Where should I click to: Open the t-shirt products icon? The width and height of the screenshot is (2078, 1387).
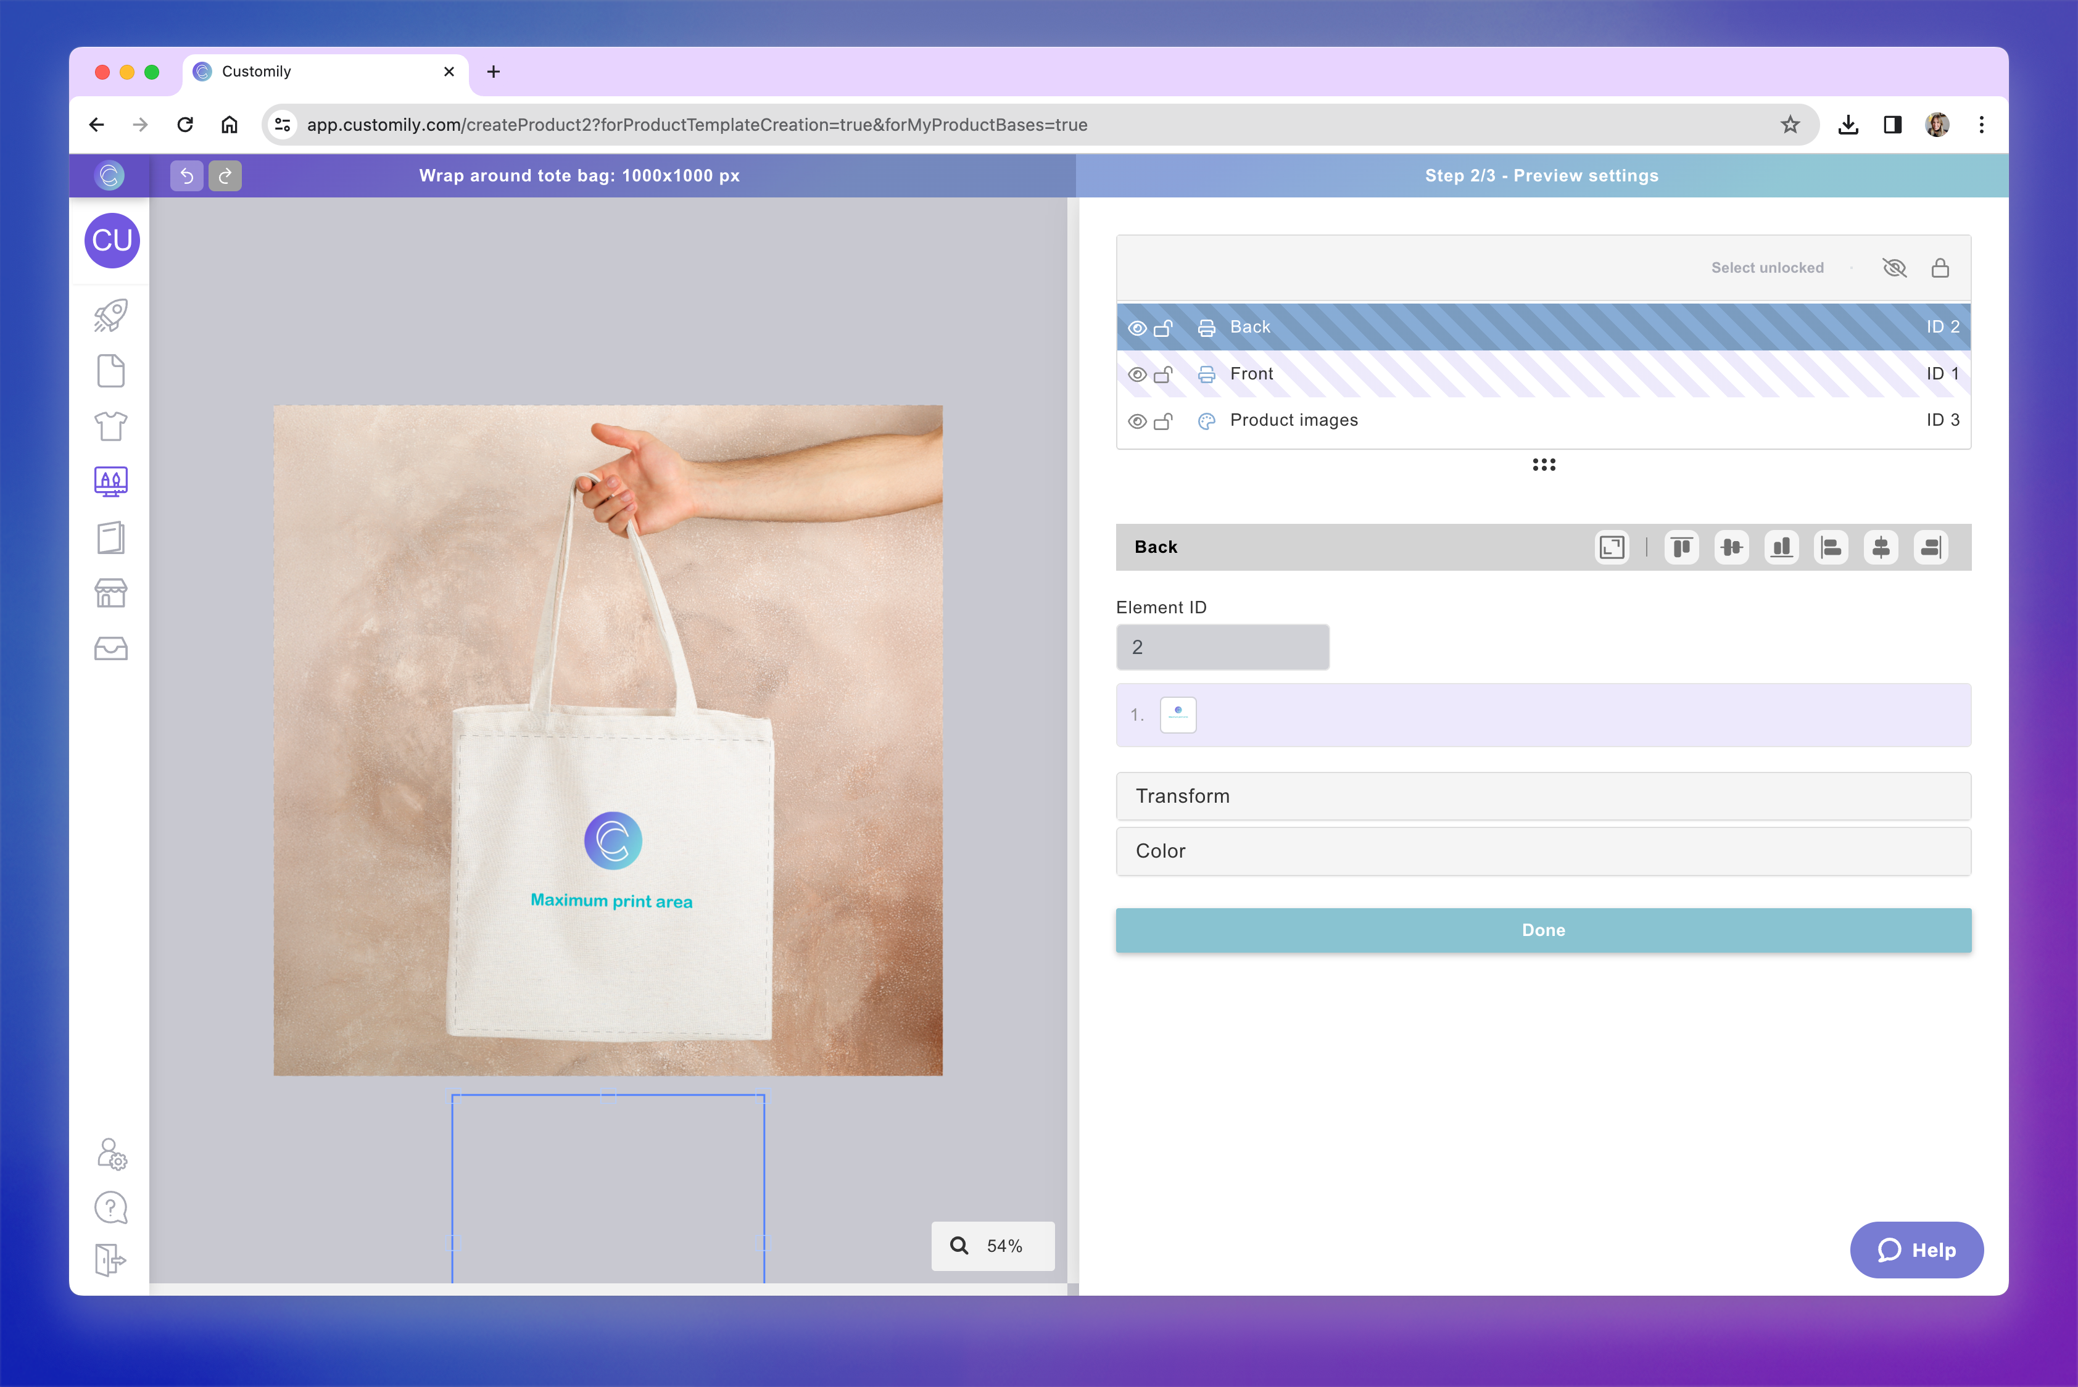[x=110, y=426]
